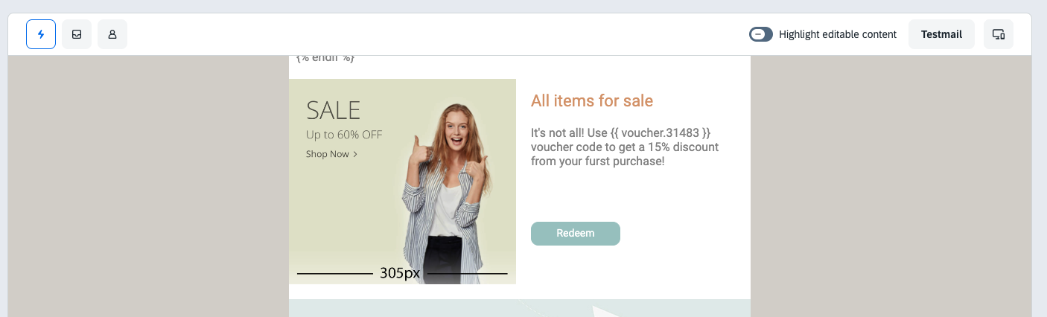Toggle the Highlight editable content switch
1047x317 pixels.
[761, 34]
